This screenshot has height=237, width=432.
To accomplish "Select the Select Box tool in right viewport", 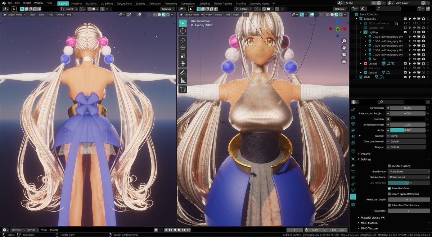I will (x=183, y=23).
